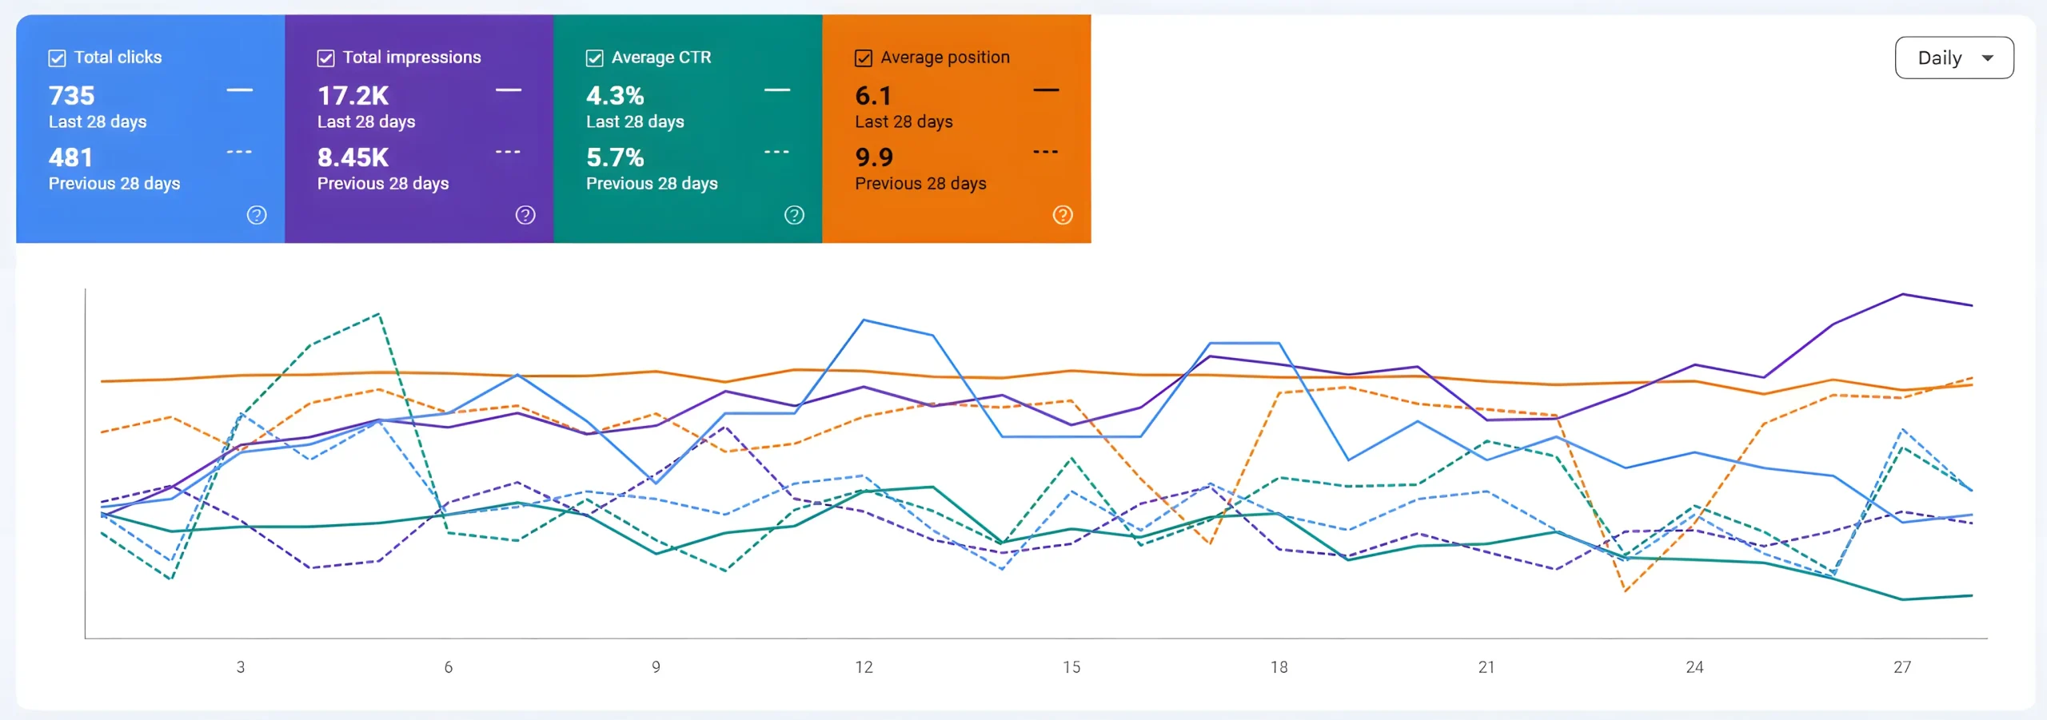This screenshot has width=2047, height=720.
Task: Select the 17.2K impressions value
Action: pos(353,96)
